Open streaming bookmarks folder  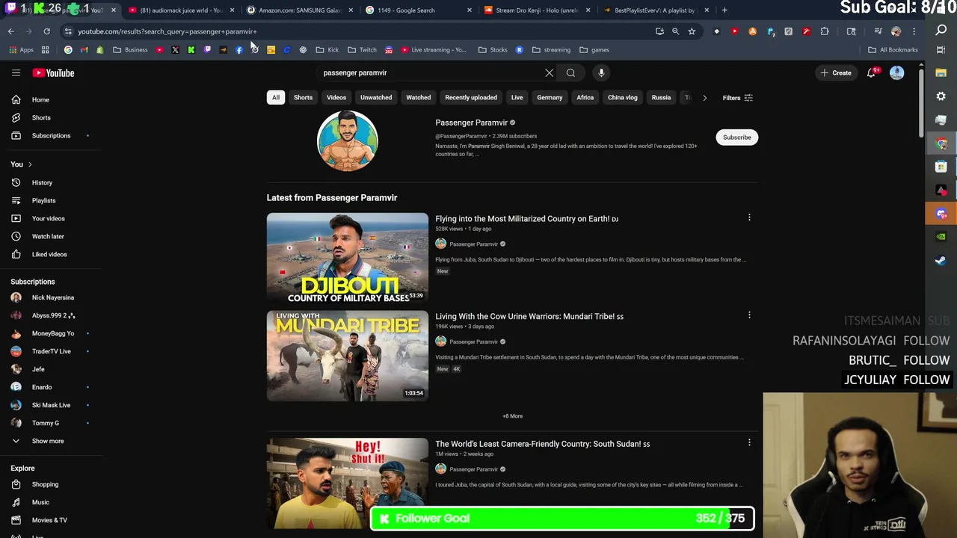(x=551, y=50)
